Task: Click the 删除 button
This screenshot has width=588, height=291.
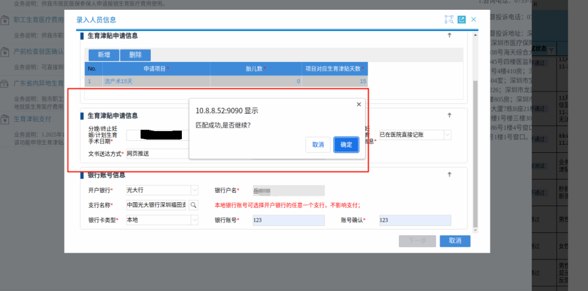Action: tap(136, 55)
